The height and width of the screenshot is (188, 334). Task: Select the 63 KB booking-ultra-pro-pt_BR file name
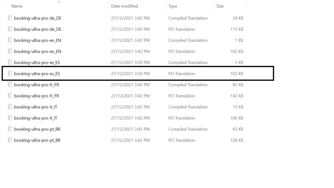pyautogui.click(x=37, y=129)
